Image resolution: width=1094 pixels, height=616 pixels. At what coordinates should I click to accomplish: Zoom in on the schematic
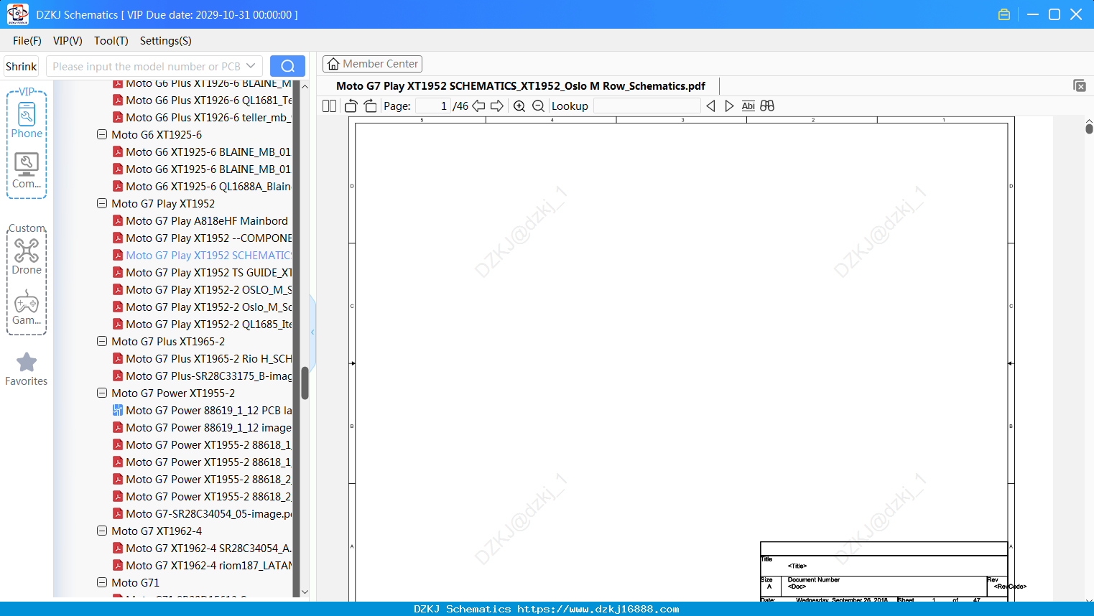point(519,106)
